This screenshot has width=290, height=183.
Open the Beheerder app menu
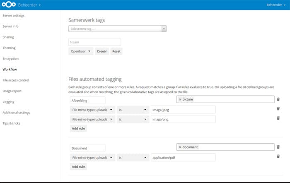(x=29, y=5)
